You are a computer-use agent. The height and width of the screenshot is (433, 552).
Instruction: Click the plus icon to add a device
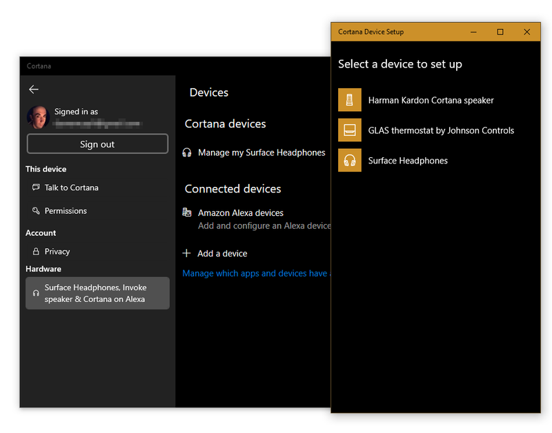(186, 253)
